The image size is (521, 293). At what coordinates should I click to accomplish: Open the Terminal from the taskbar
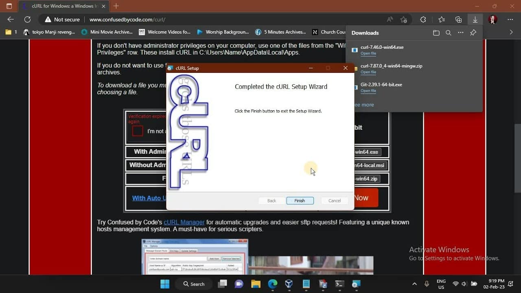[x=339, y=284]
